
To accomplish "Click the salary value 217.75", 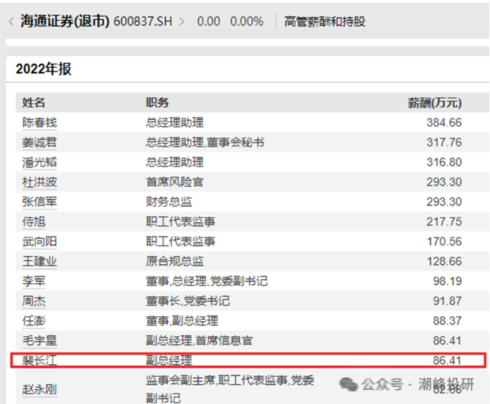I will [444, 221].
